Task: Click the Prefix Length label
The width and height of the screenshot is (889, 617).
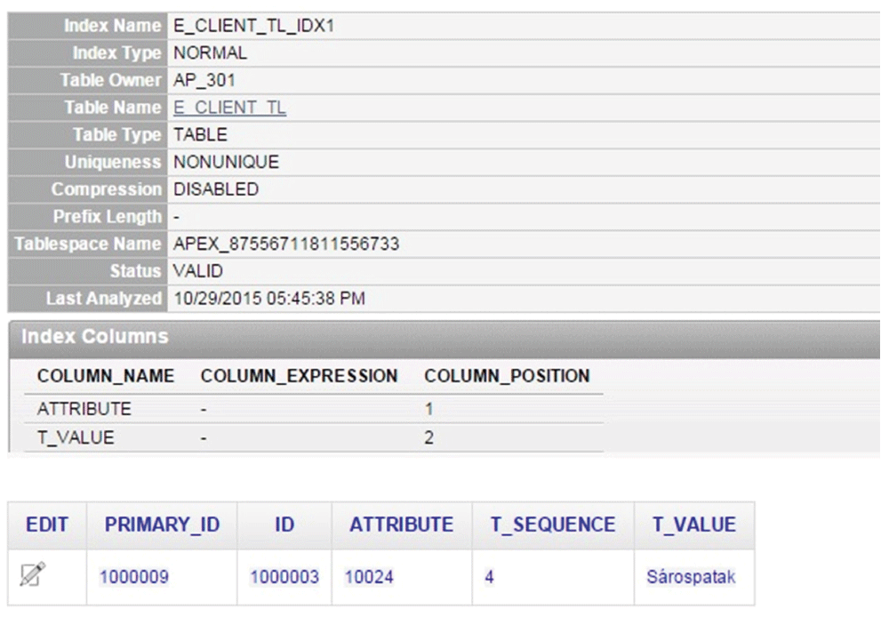Action: pyautogui.click(x=108, y=216)
